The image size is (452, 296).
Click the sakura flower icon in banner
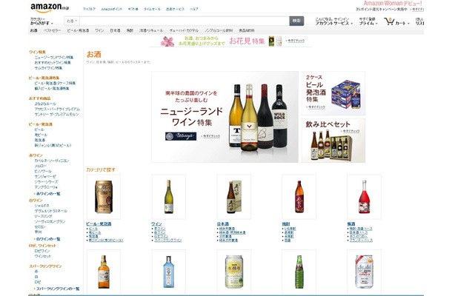[167, 41]
